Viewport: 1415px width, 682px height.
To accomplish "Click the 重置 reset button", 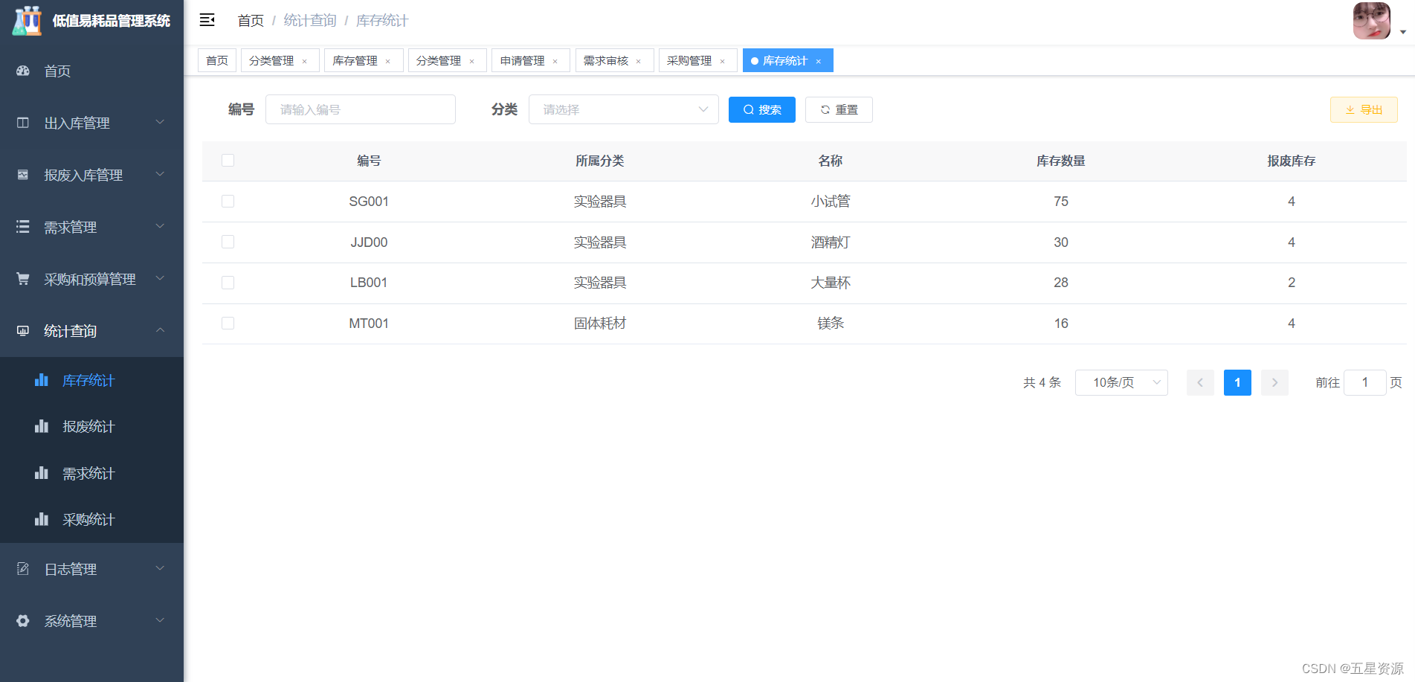I will coord(839,109).
